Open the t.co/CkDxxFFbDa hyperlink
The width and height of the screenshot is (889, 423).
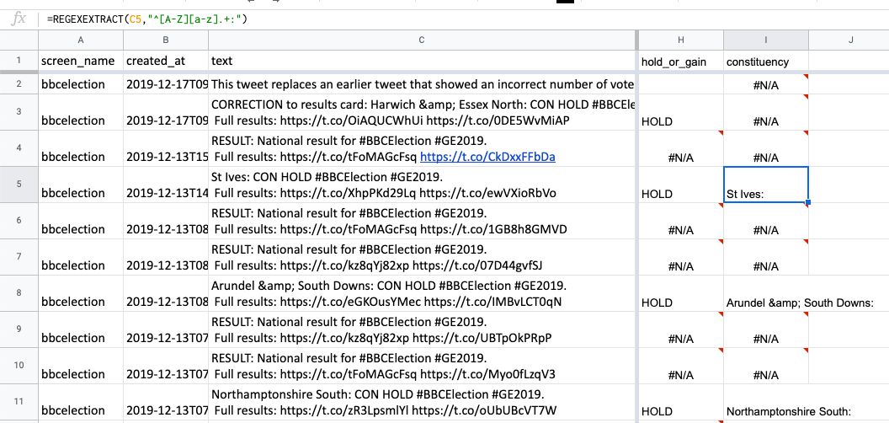tap(487, 157)
